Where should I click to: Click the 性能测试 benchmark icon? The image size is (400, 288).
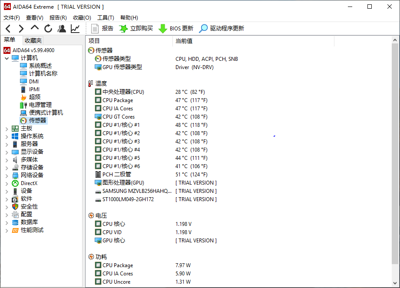click(x=15, y=230)
